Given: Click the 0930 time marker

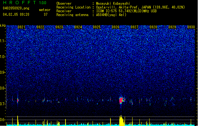Looking at the screenshot, I should [191, 27].
